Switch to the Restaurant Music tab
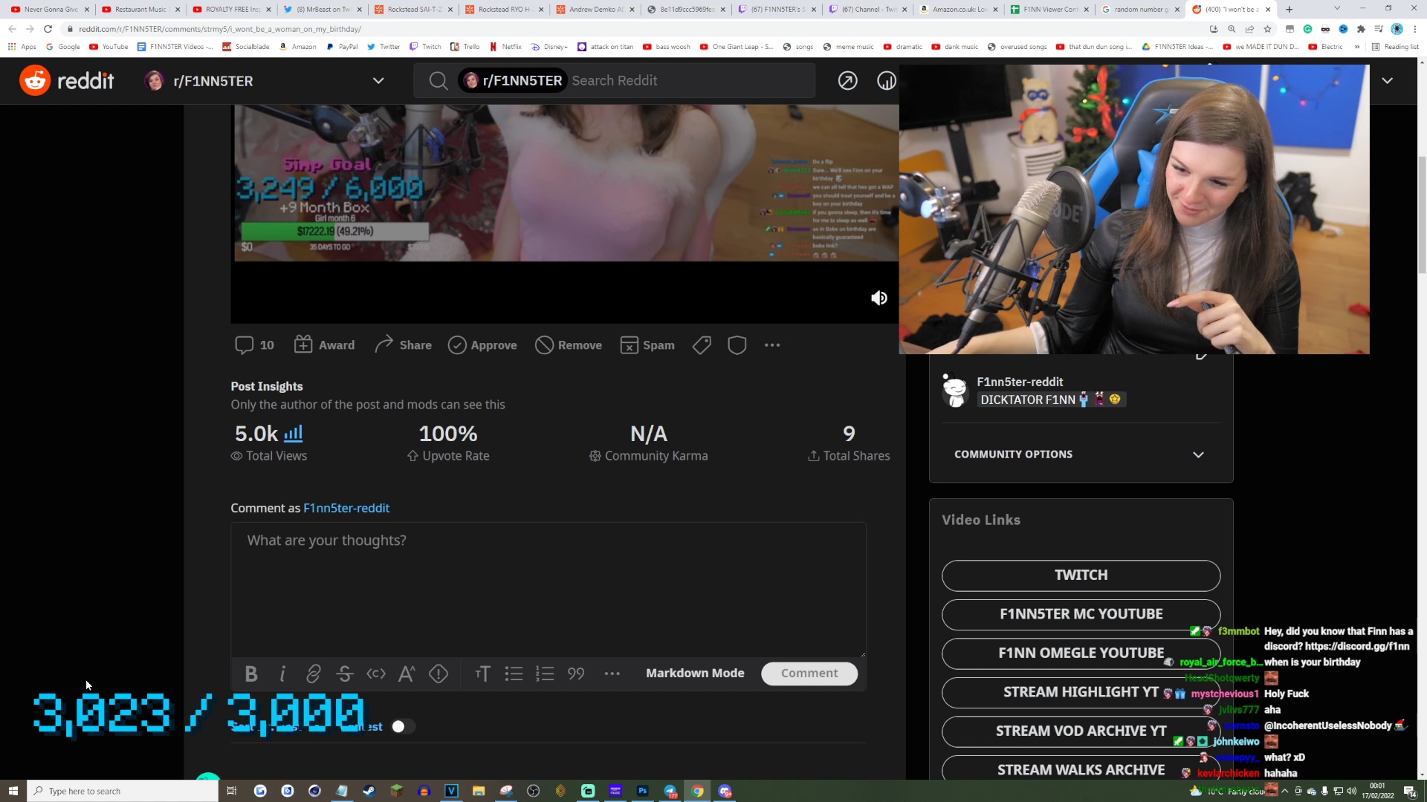 [x=141, y=10]
